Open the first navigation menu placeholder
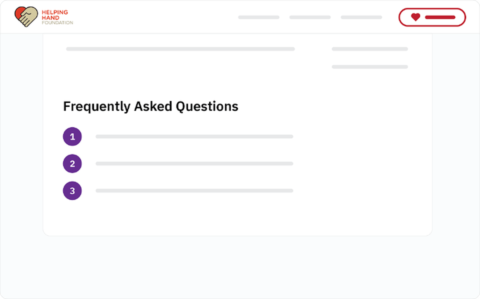The height and width of the screenshot is (299, 480). [259, 17]
